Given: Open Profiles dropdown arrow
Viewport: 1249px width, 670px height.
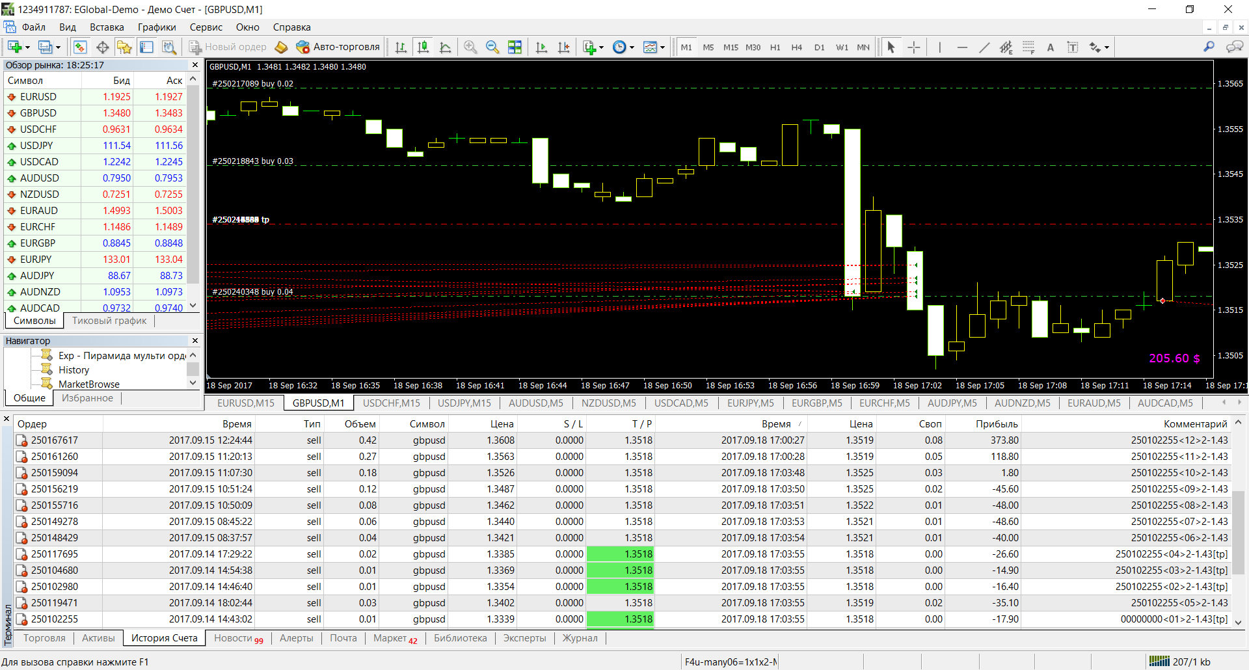Looking at the screenshot, I should (x=58, y=47).
